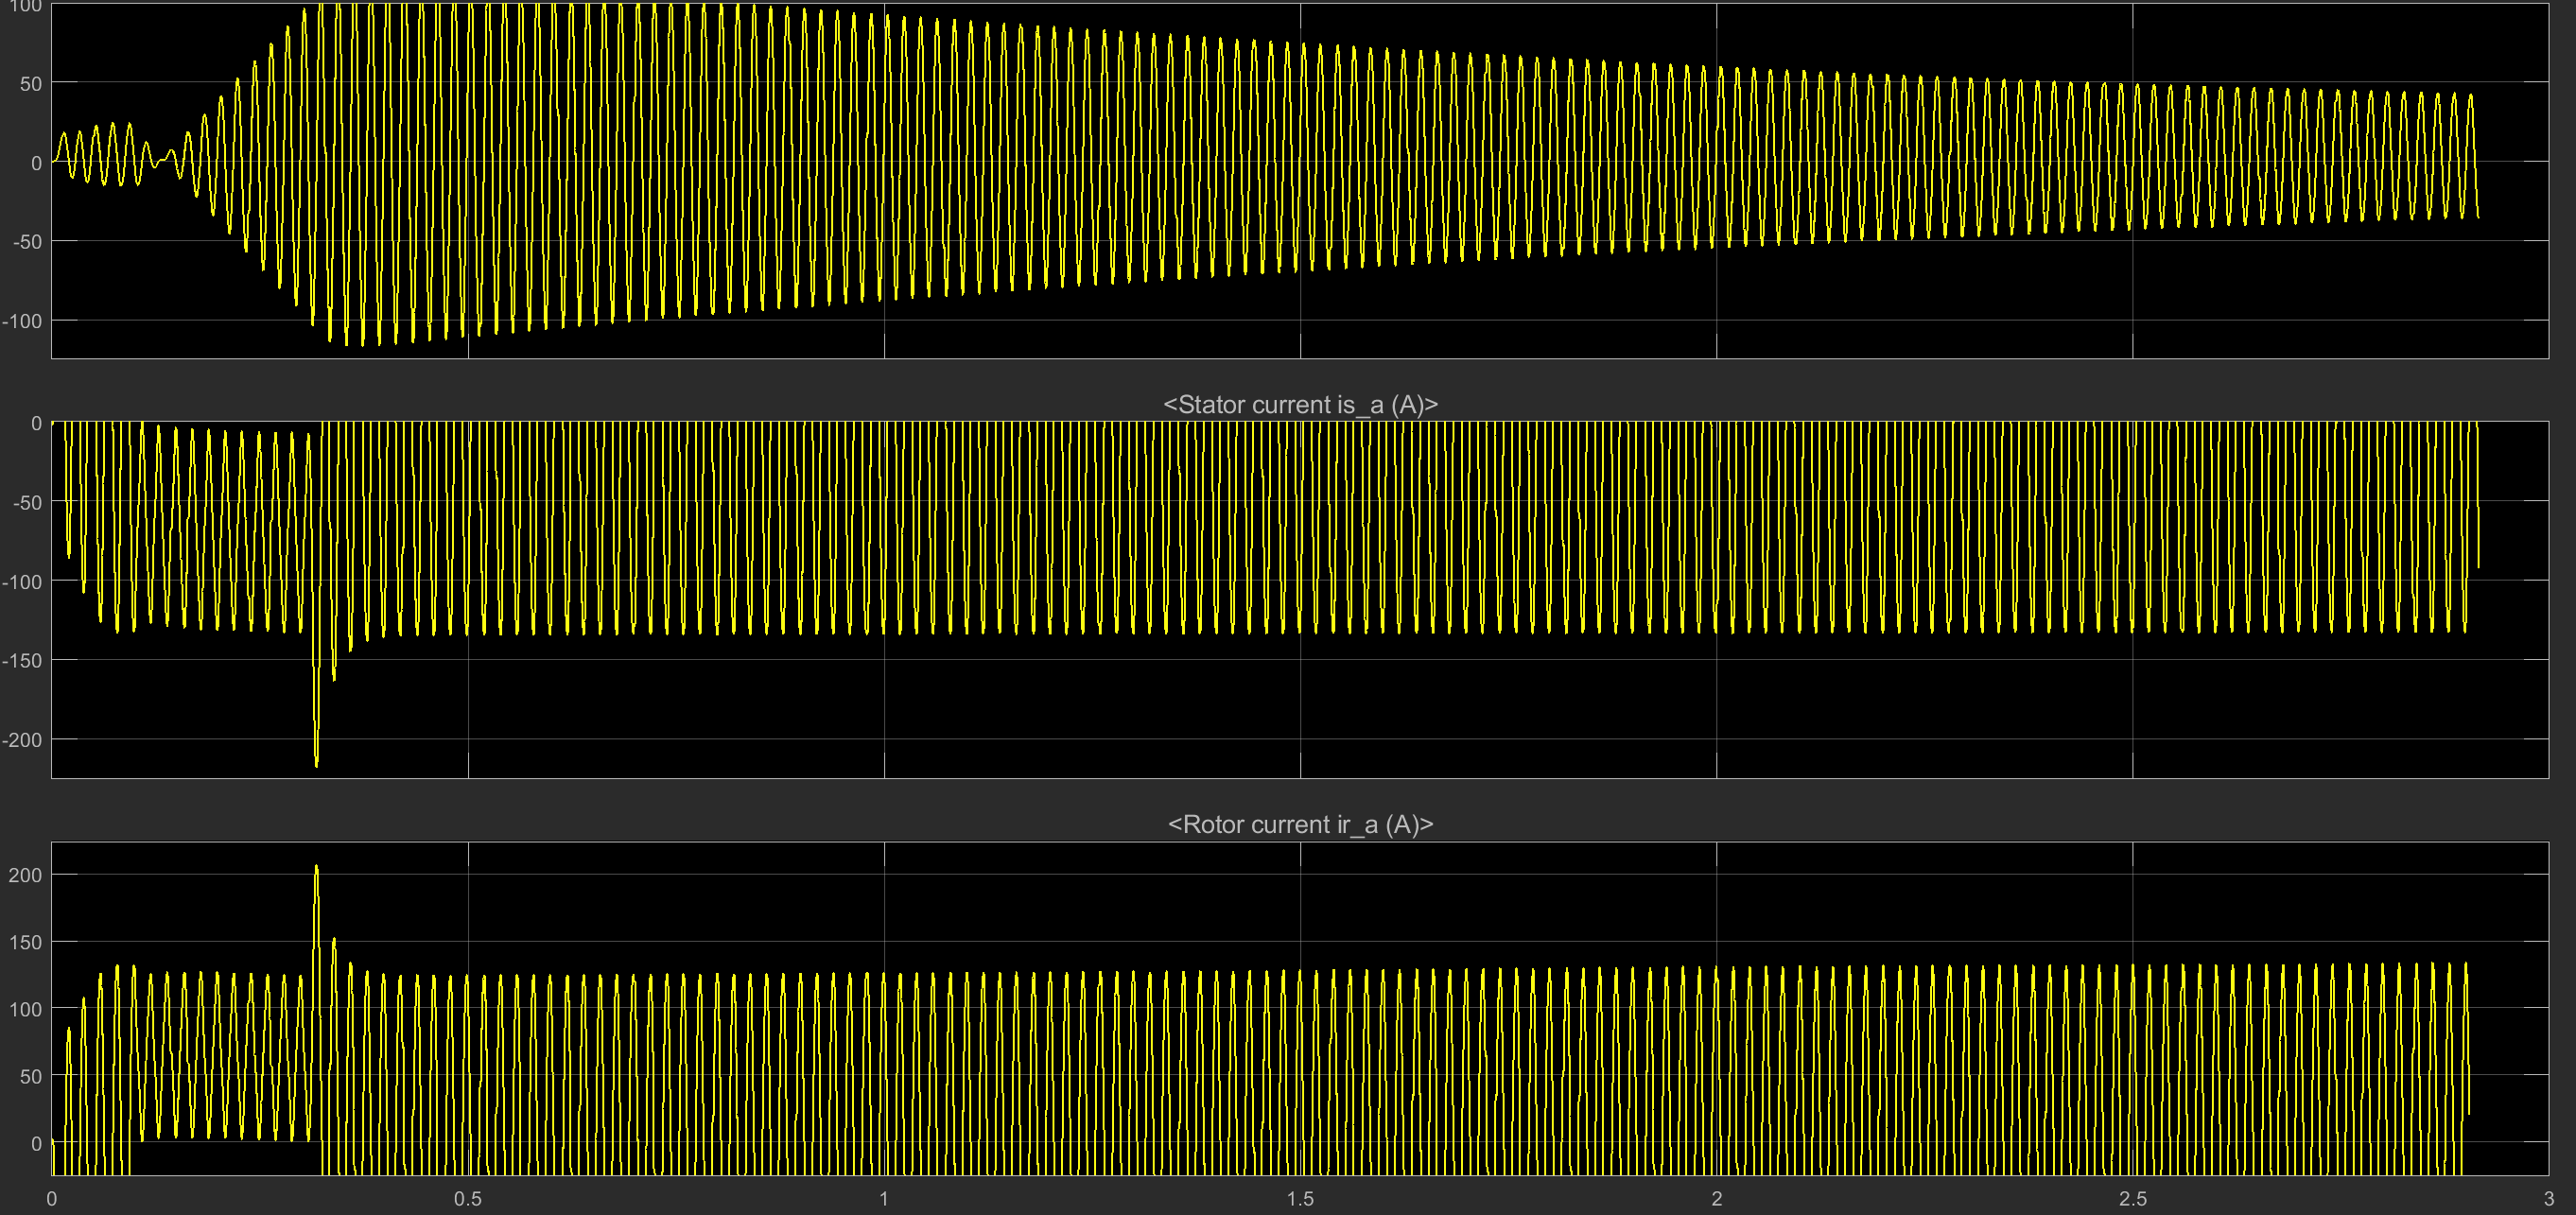
Task: Click the 0.5 tick label on time axis
Action: [467, 1198]
